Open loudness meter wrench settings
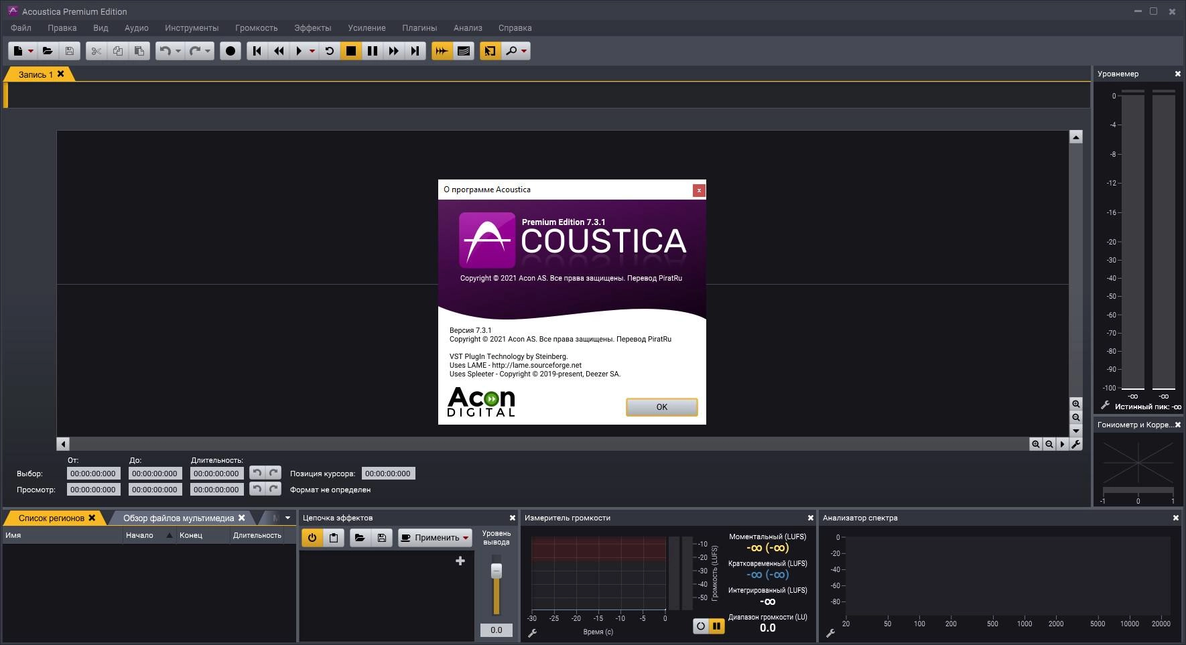This screenshot has width=1186, height=645. (x=533, y=633)
